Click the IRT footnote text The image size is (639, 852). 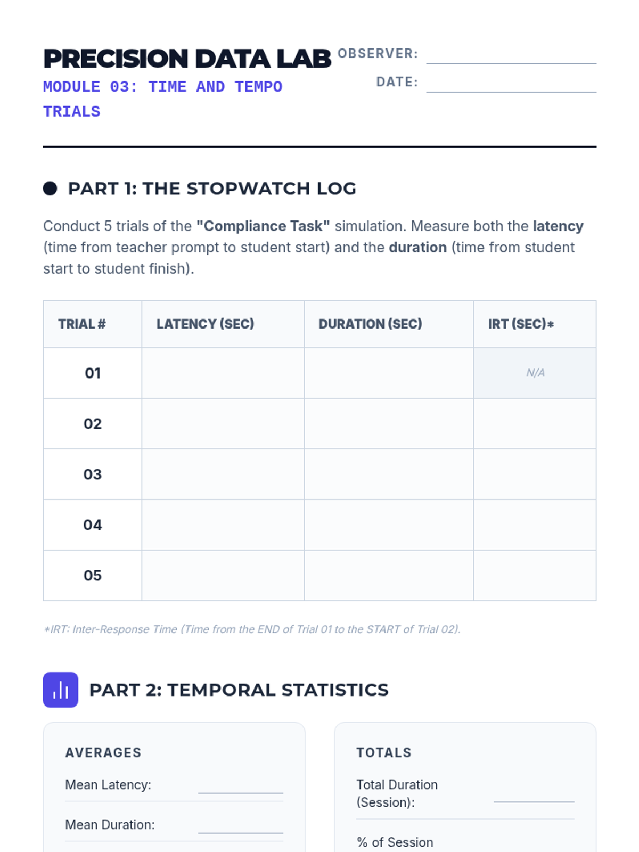pos(252,629)
